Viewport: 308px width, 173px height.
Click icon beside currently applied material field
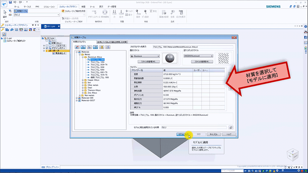pyautogui.click(x=231, y=128)
